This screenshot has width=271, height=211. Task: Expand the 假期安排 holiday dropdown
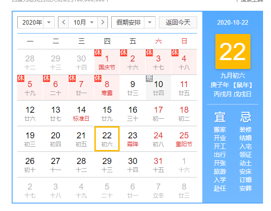coord(150,22)
